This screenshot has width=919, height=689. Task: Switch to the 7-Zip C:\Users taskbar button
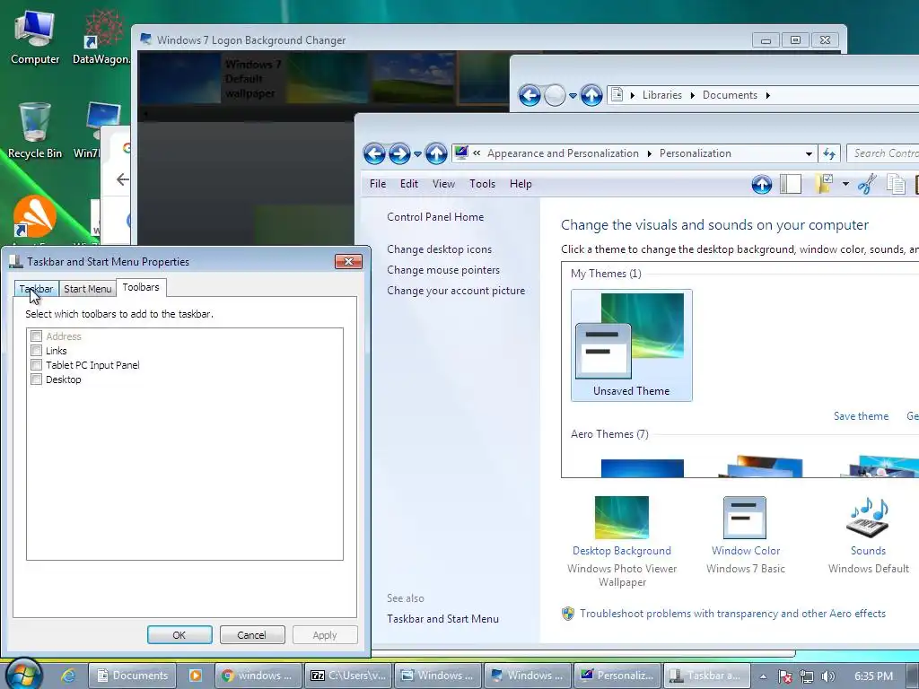(348, 676)
